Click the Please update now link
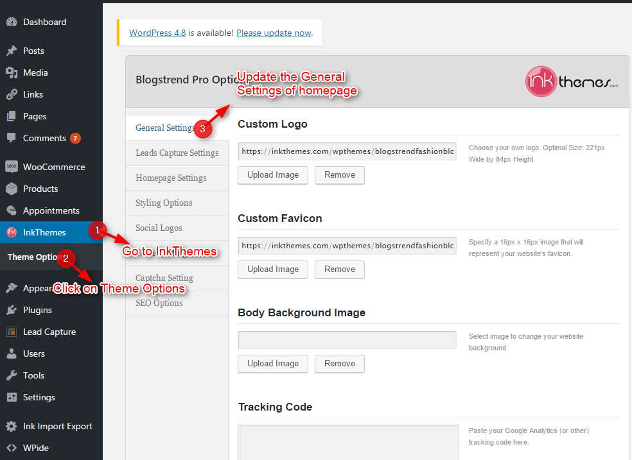This screenshot has height=460, width=632. coord(274,33)
